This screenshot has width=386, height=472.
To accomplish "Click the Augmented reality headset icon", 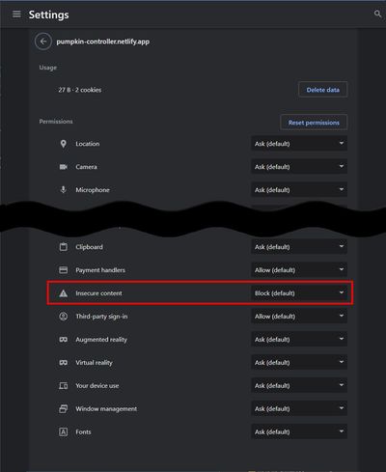I will [x=64, y=340].
